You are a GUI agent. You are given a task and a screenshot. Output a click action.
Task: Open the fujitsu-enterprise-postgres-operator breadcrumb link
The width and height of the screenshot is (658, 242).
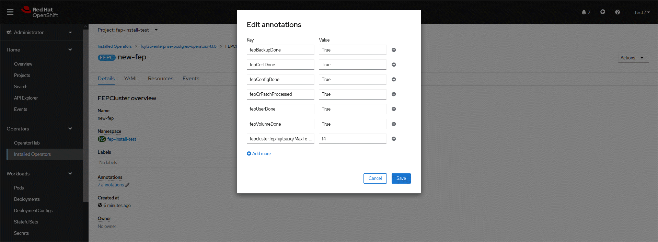tap(178, 46)
